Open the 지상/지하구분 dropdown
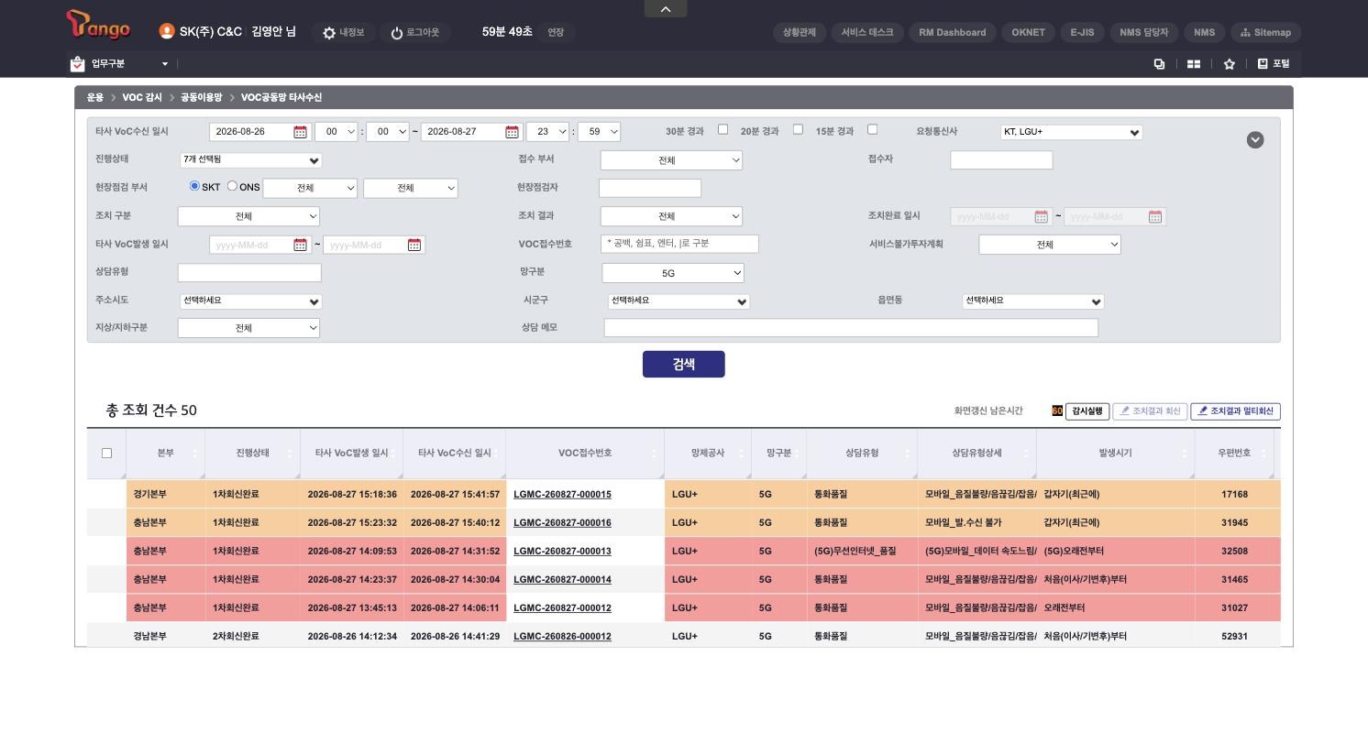1368x744 pixels. (x=248, y=328)
